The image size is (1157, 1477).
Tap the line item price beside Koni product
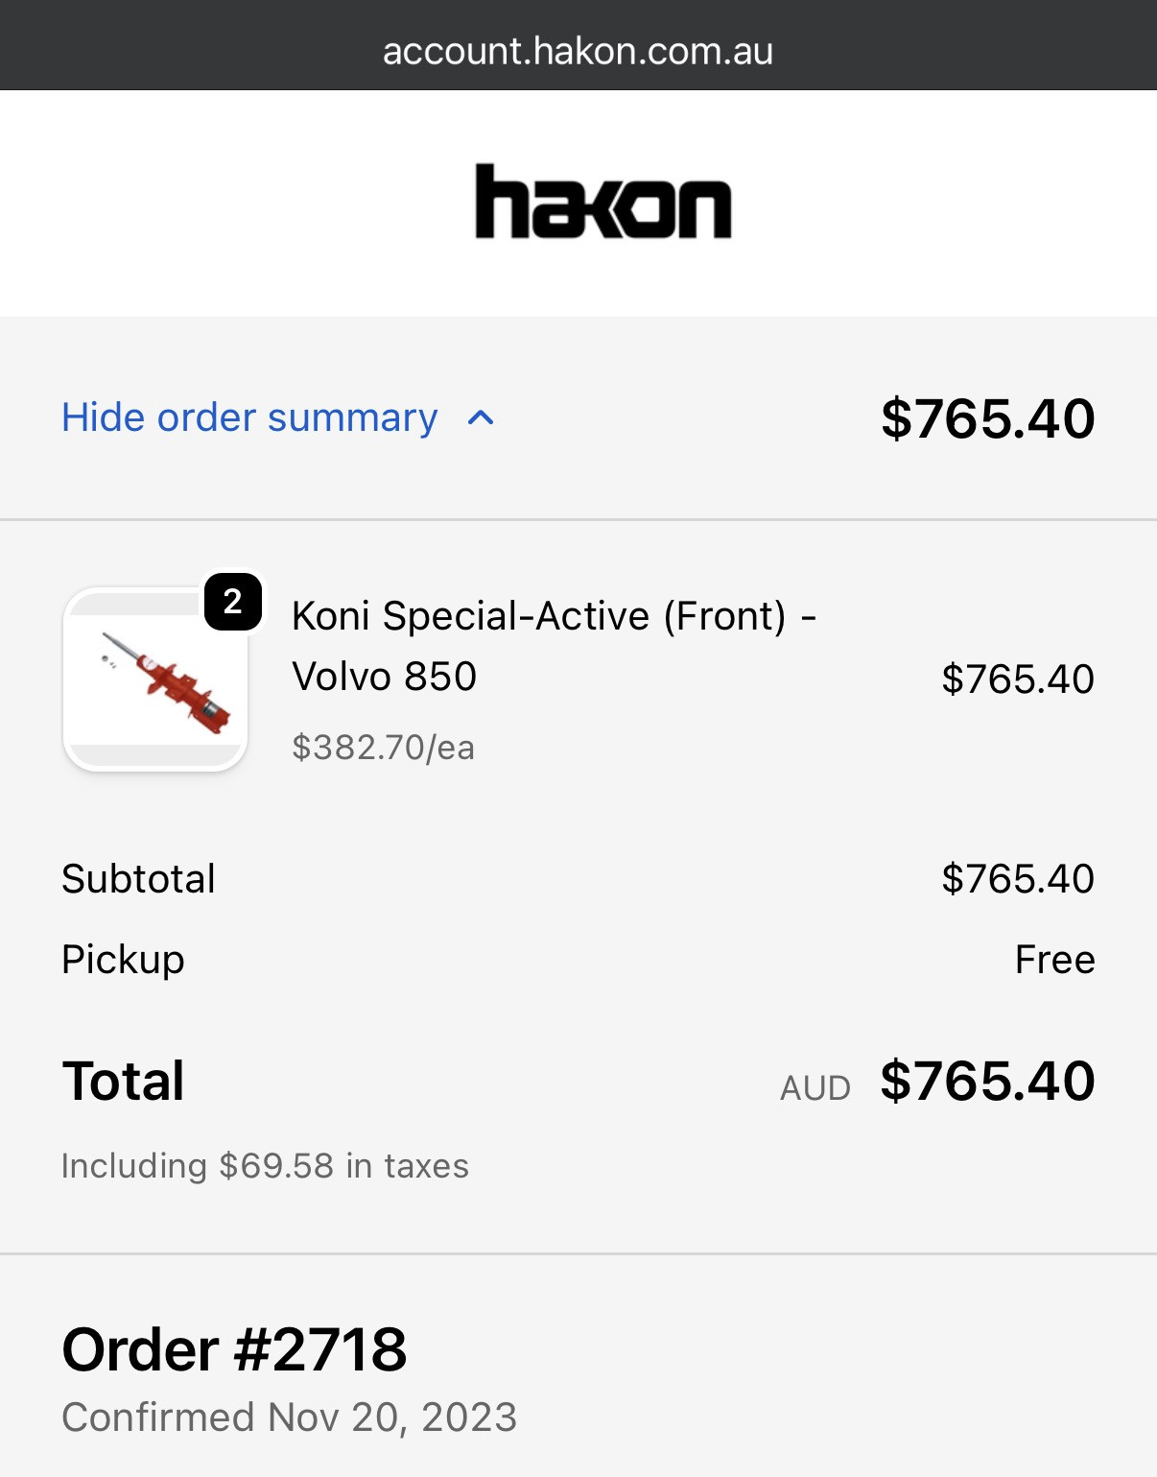tap(1017, 679)
